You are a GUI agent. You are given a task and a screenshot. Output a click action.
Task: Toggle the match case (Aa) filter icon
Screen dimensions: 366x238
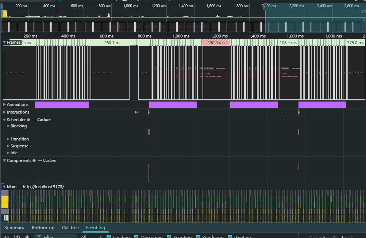coord(7,237)
